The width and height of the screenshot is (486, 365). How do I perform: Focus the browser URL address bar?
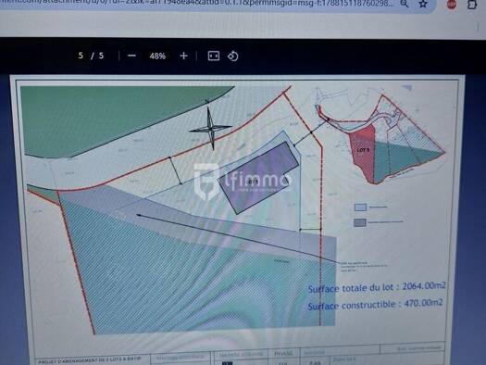tap(198, 4)
